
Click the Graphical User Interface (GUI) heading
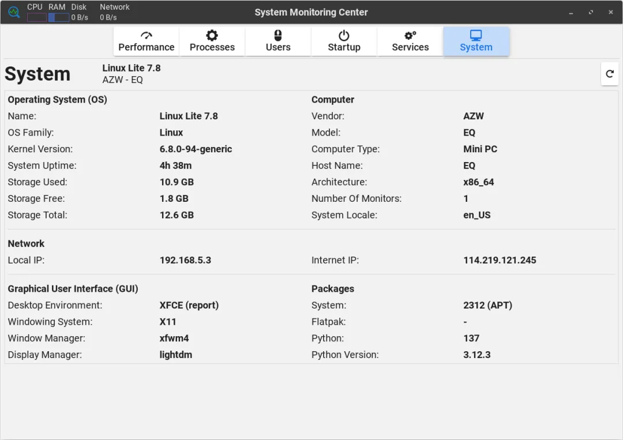click(x=73, y=289)
